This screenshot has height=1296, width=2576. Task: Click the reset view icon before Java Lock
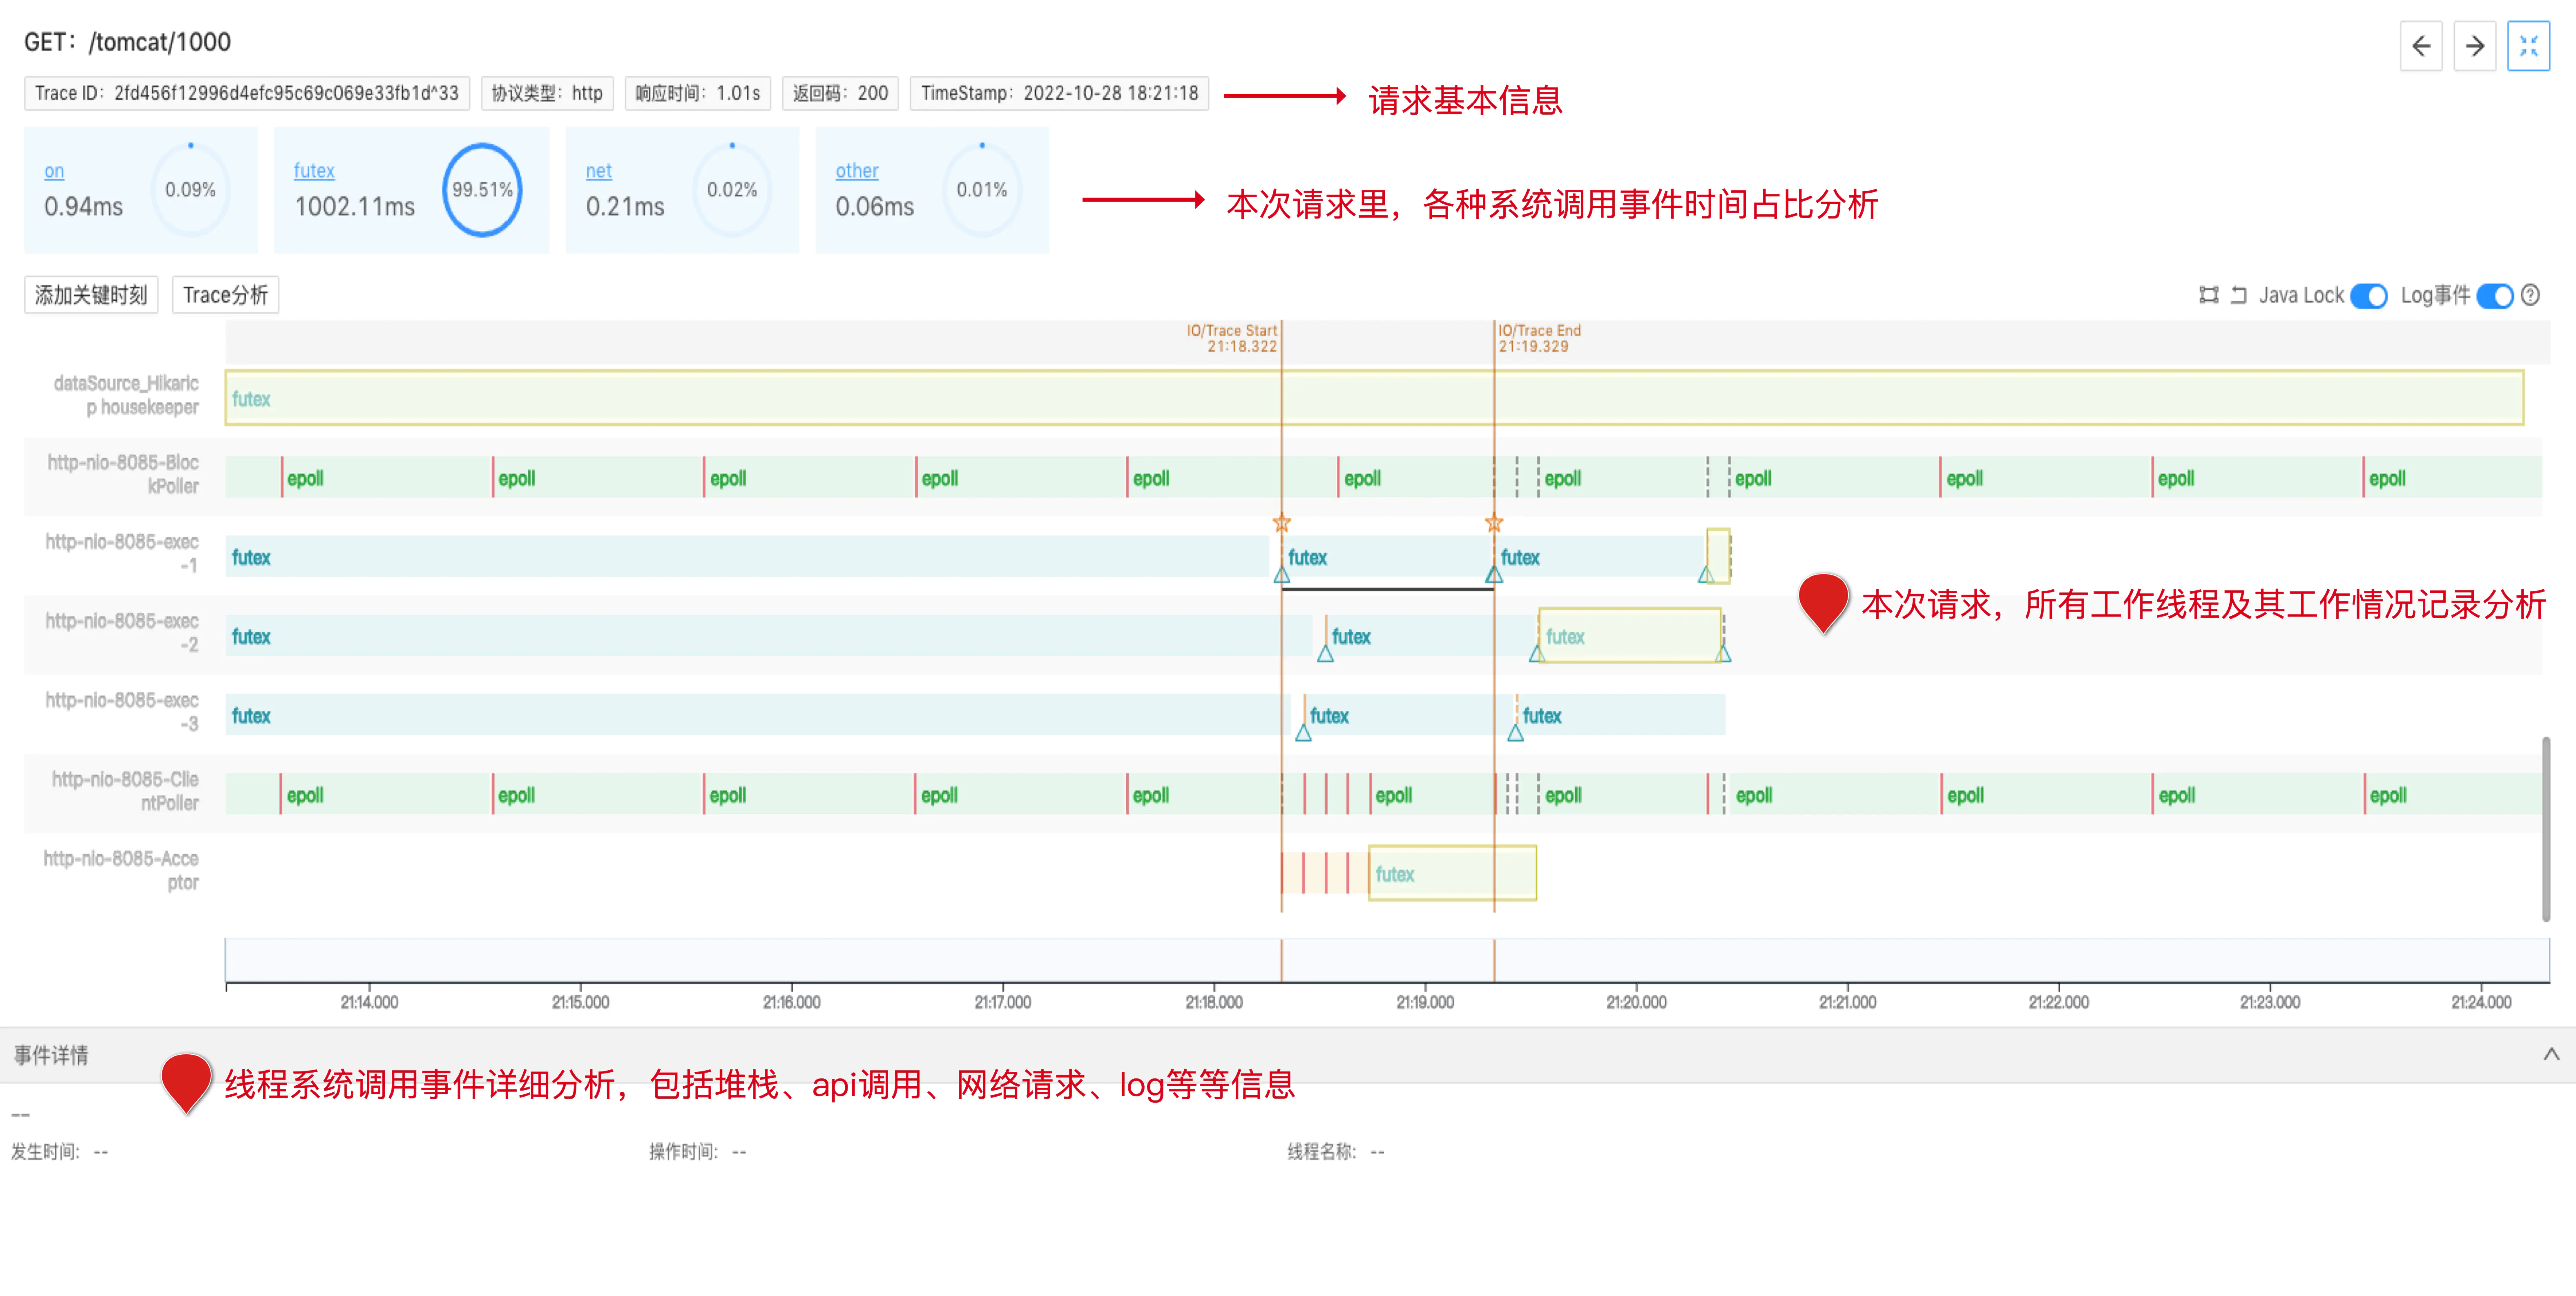pyautogui.click(x=2239, y=295)
